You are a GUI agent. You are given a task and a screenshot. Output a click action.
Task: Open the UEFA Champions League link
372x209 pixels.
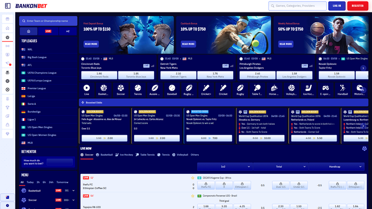[42, 73]
